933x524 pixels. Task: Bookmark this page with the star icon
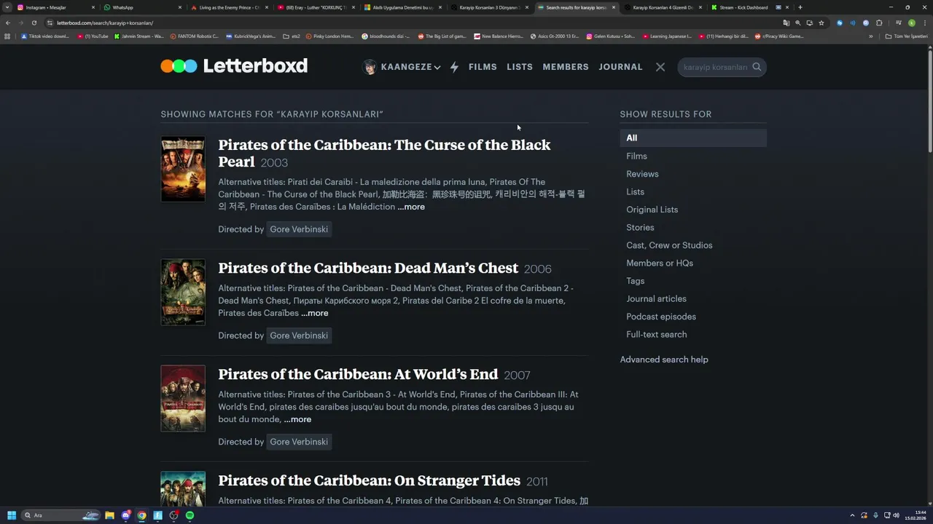tap(821, 23)
